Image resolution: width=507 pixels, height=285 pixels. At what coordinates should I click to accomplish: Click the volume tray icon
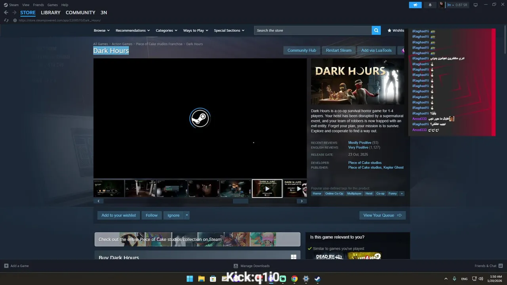pyautogui.click(x=481, y=279)
